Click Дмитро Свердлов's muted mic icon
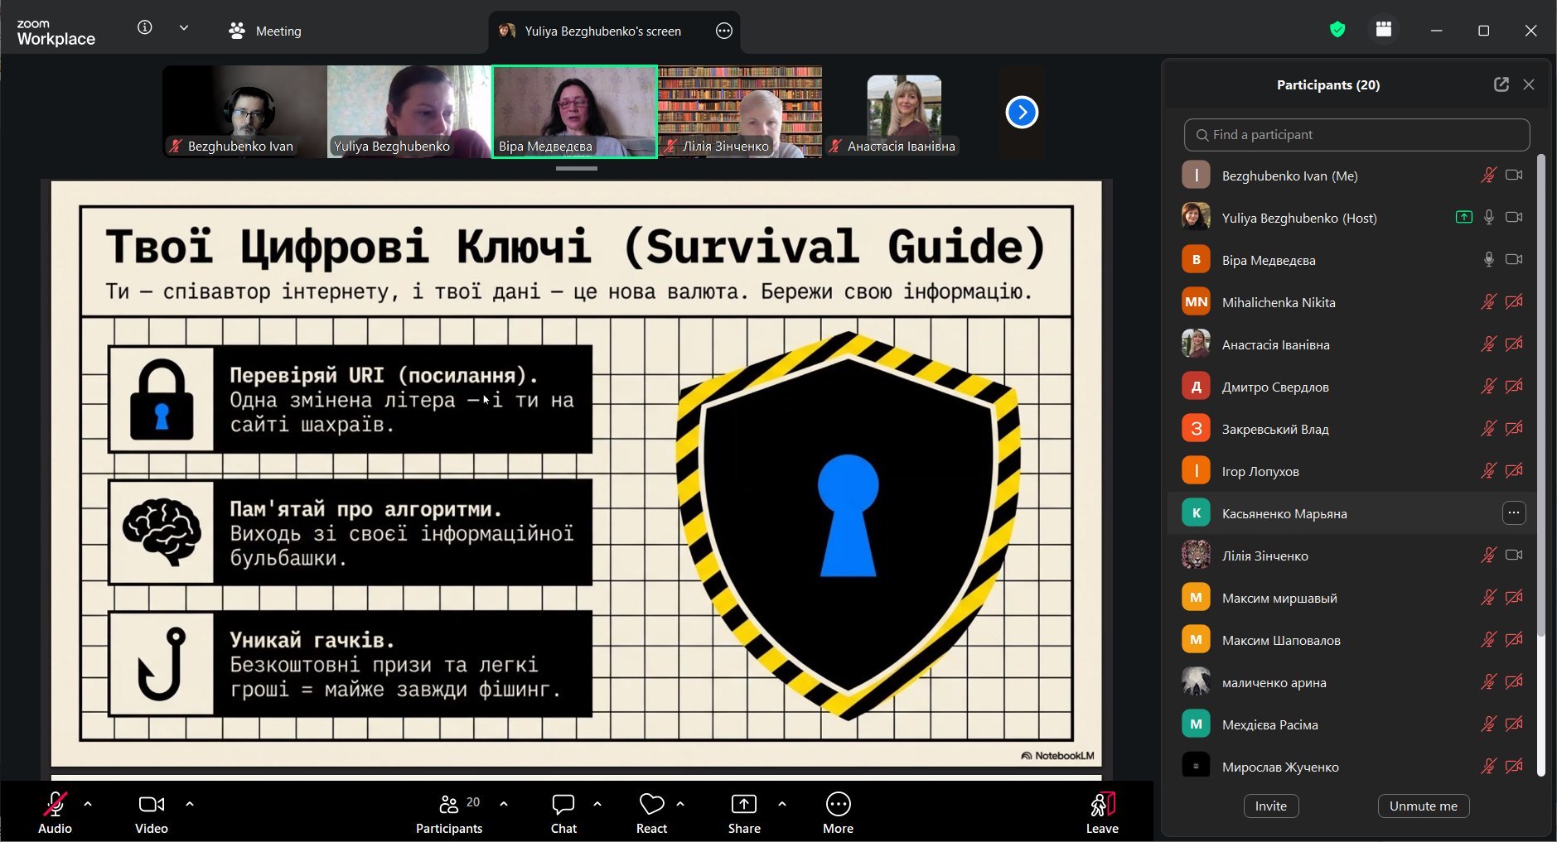 1488,387
